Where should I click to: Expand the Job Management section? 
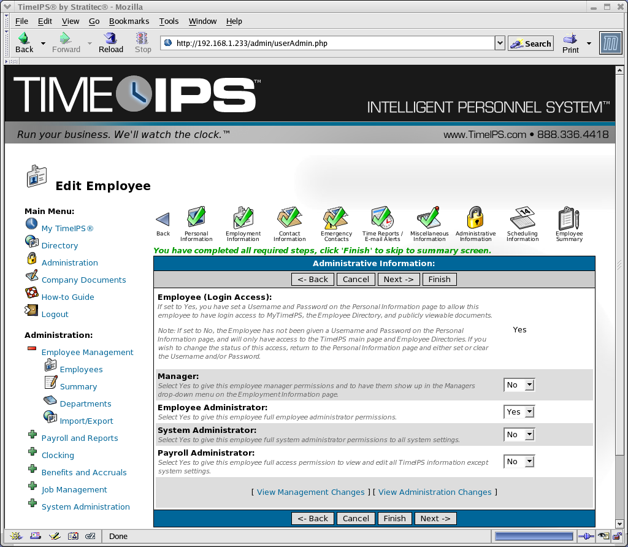click(33, 486)
